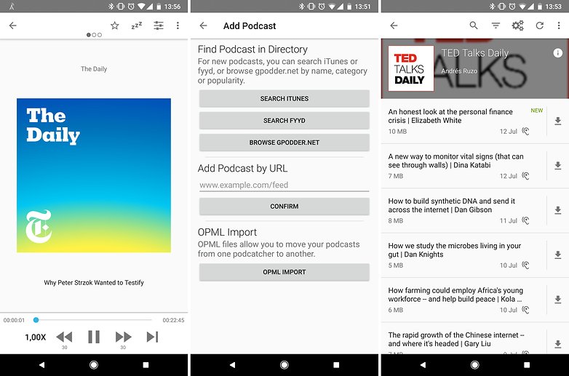This screenshot has height=376, width=569.
Task: Download the Elizabeth White episode
Action: coord(558,121)
